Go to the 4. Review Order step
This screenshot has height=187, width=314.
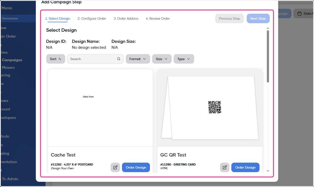(158, 19)
